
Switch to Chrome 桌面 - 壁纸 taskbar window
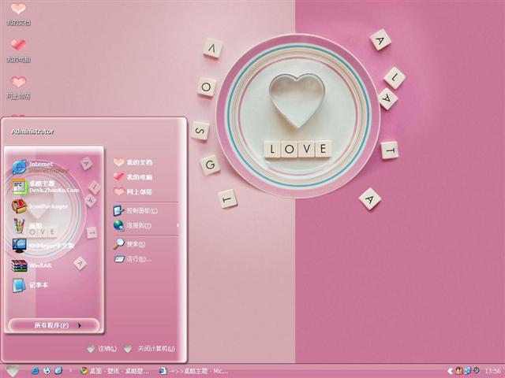[x=114, y=371]
